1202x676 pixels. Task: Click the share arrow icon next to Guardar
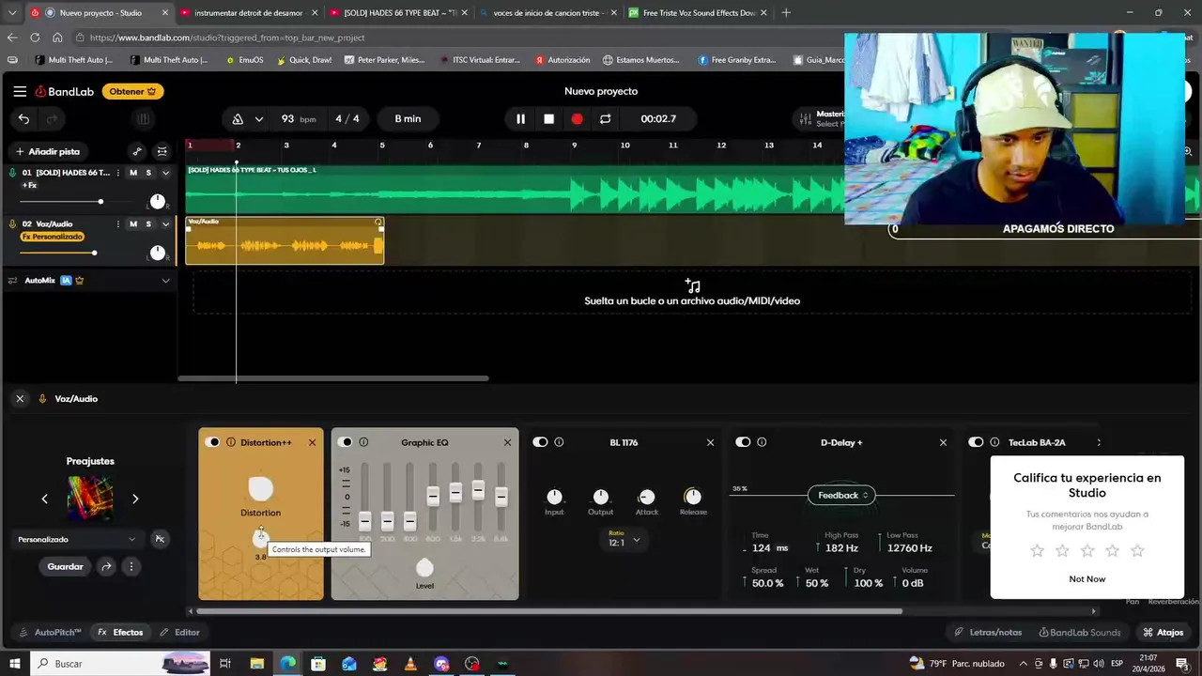click(x=106, y=567)
